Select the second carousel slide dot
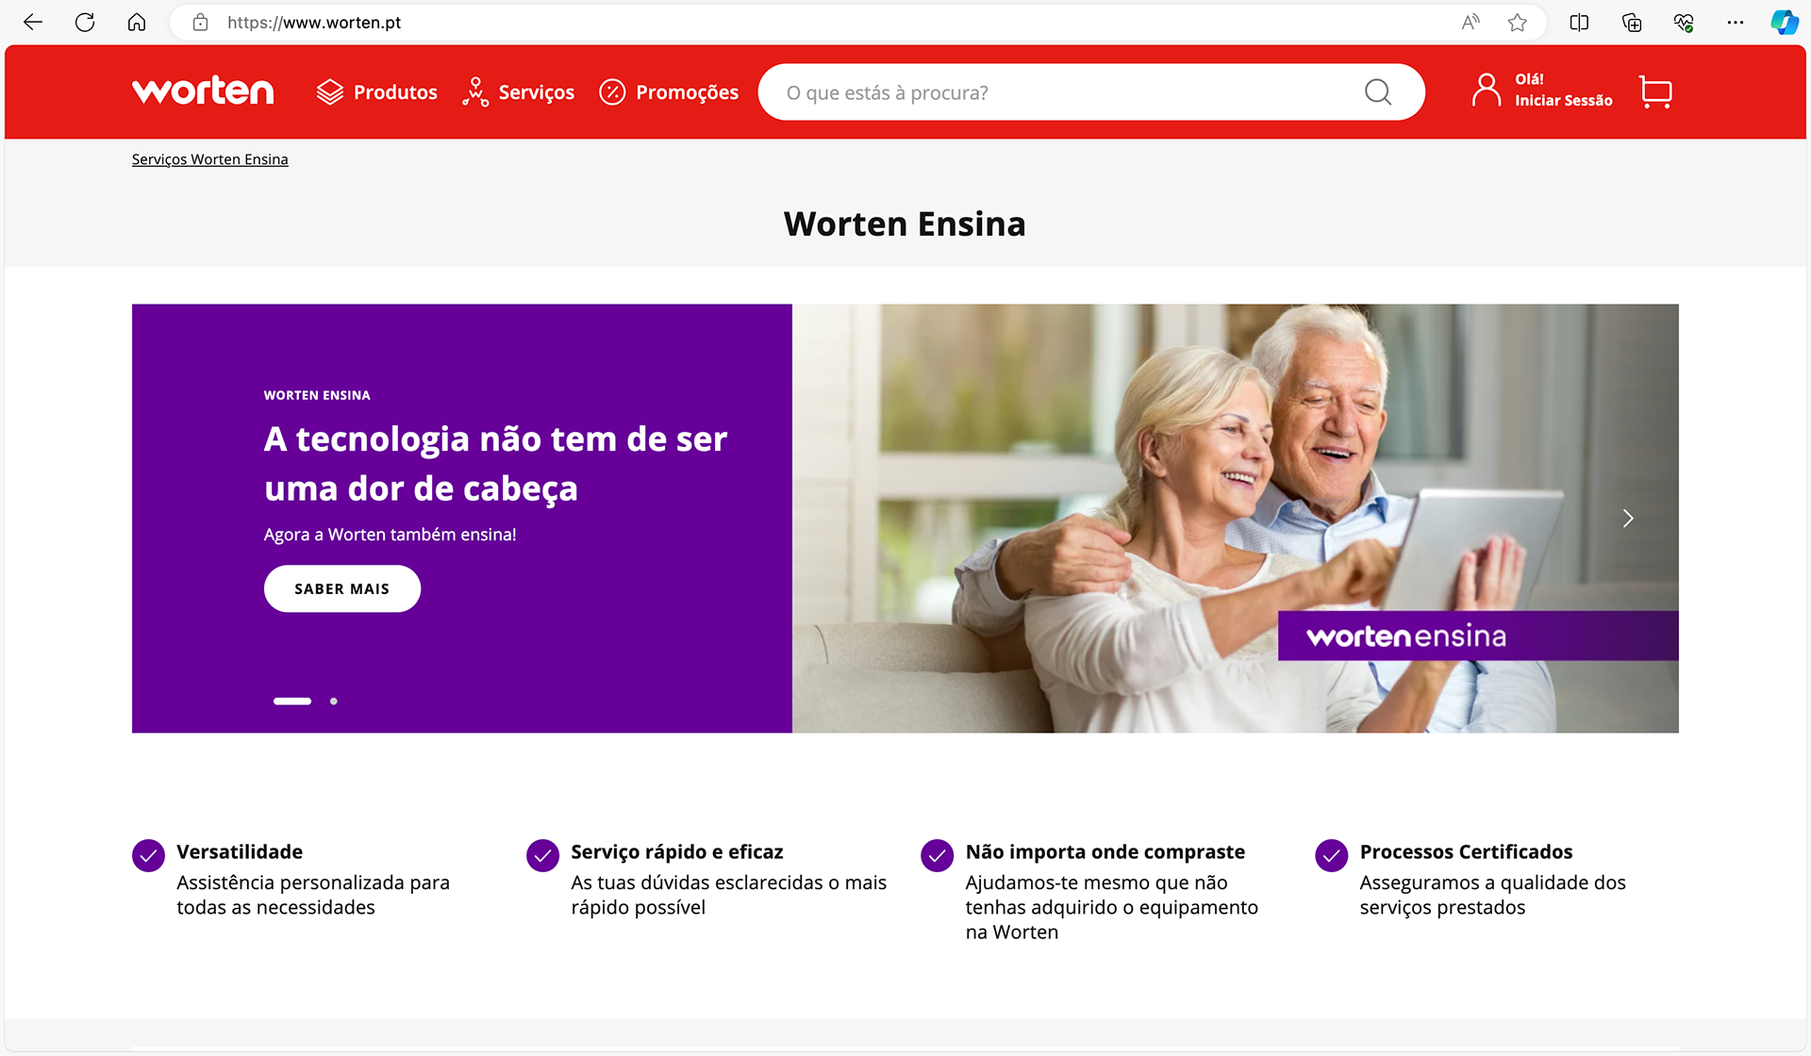1811x1056 pixels. pos(334,701)
